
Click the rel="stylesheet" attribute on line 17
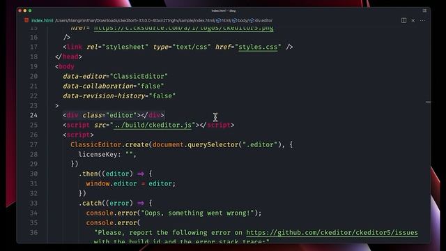[x=117, y=47]
